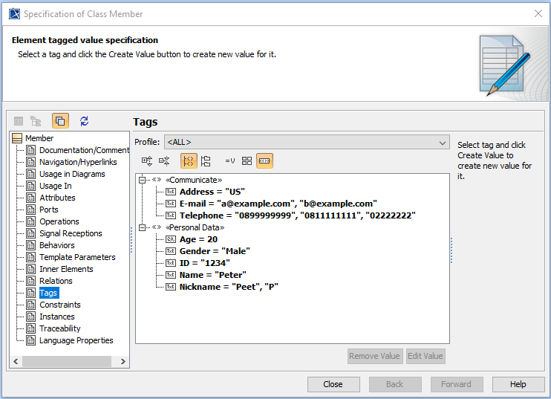Click the Txt icon beside the Telephone tag

coord(171,215)
